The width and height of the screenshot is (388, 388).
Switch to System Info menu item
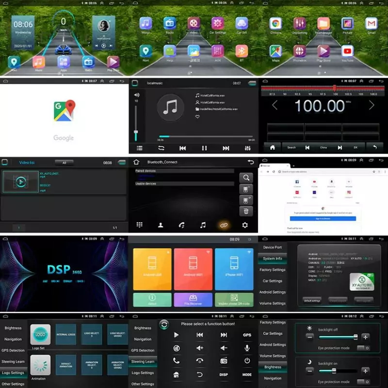[x=273, y=259]
